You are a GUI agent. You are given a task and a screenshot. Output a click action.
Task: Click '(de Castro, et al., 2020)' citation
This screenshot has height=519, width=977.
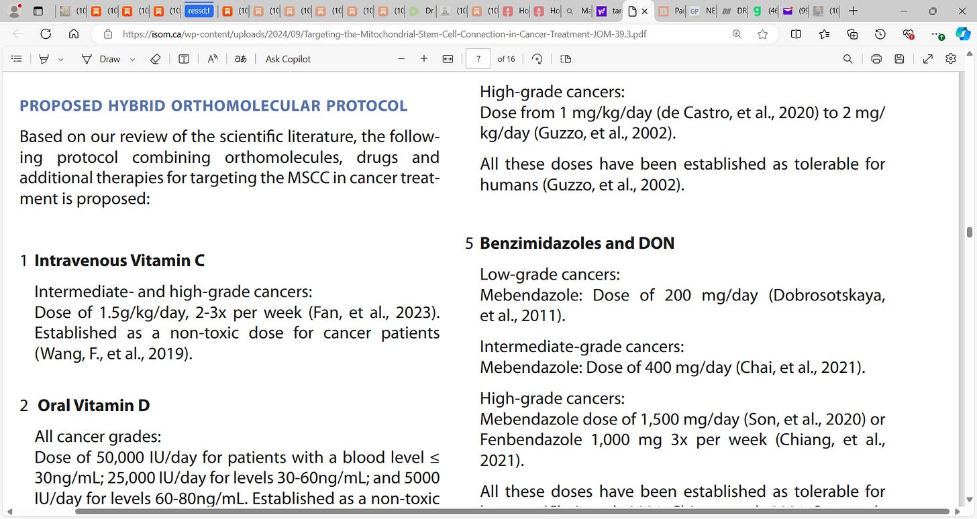741,113
